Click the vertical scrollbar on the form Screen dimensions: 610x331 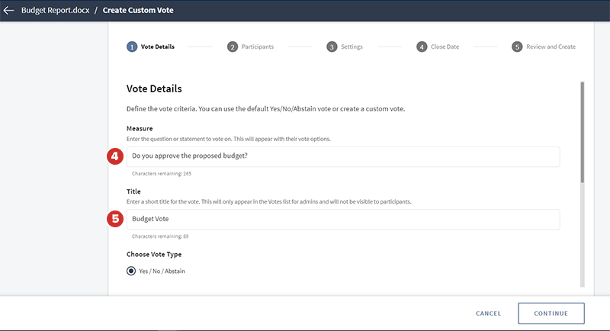[x=583, y=133]
